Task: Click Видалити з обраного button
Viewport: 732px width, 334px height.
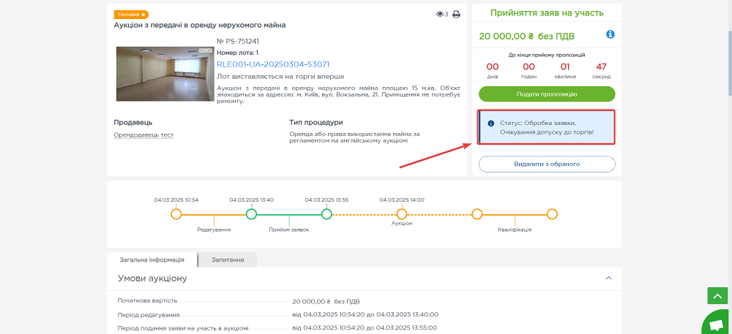Action: pos(547,164)
